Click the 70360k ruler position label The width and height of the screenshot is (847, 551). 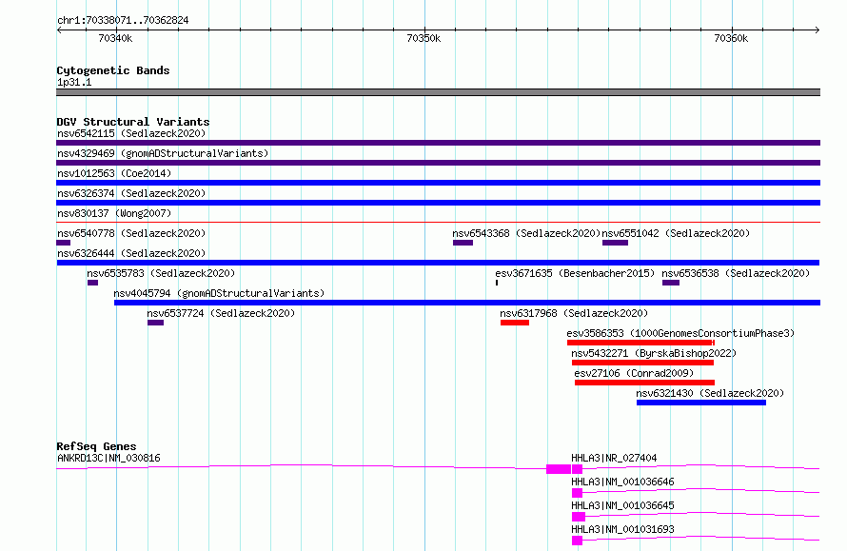click(x=731, y=38)
